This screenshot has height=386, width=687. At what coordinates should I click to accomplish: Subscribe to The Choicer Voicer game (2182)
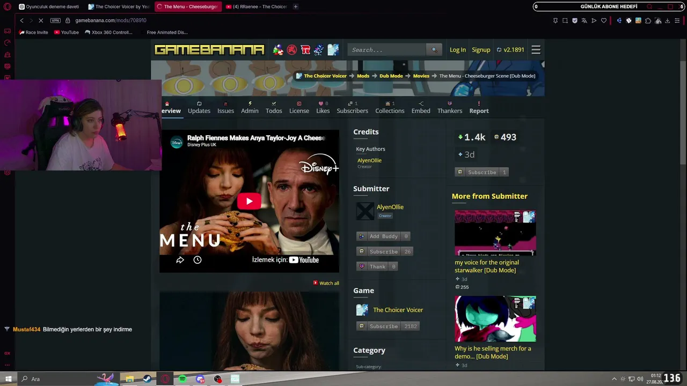[388, 326]
